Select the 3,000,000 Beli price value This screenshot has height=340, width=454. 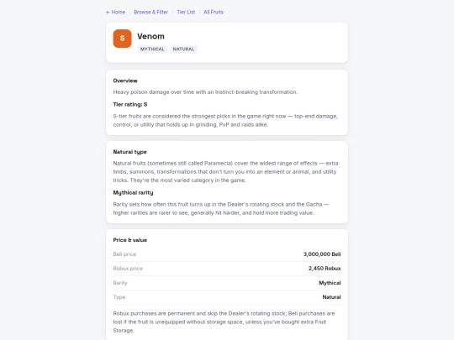coord(322,254)
